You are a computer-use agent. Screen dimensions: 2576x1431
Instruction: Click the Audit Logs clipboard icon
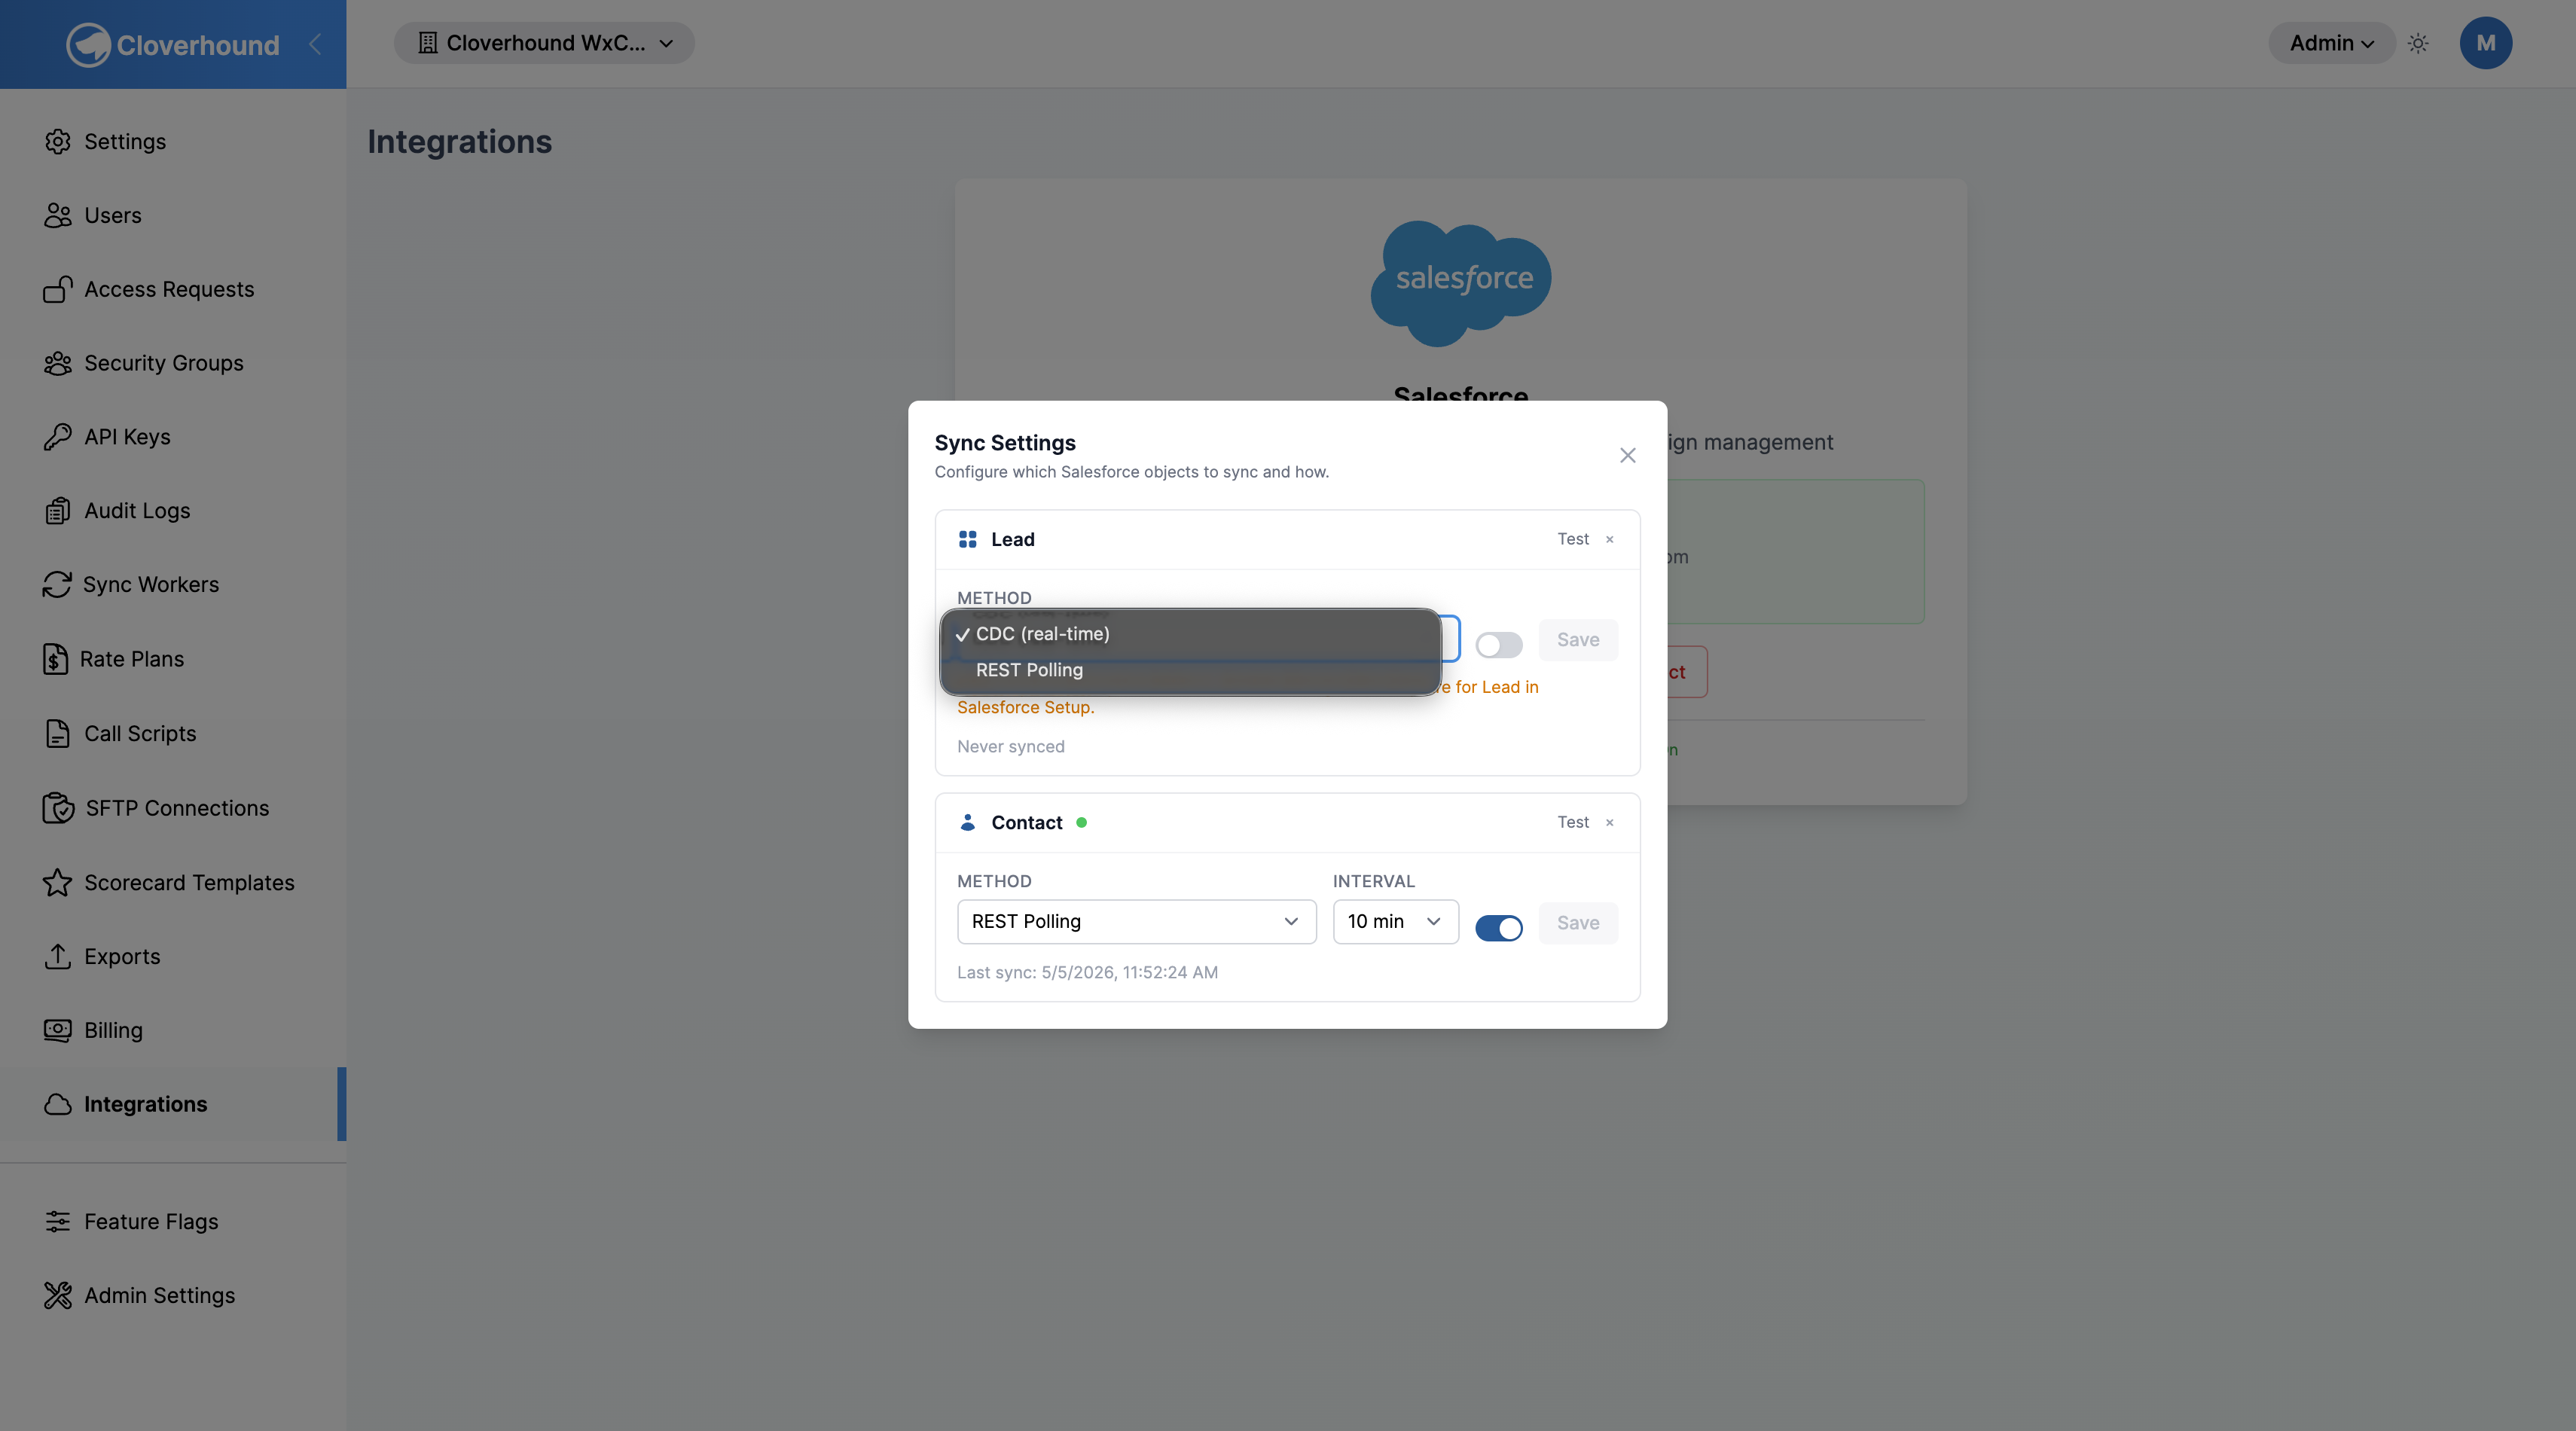58,511
